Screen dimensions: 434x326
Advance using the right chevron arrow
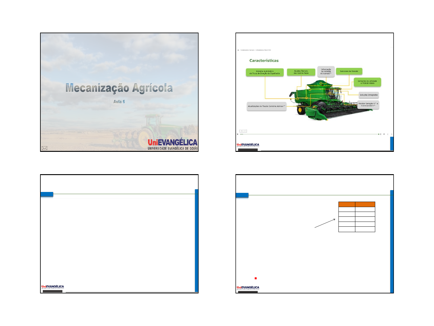click(392, 134)
